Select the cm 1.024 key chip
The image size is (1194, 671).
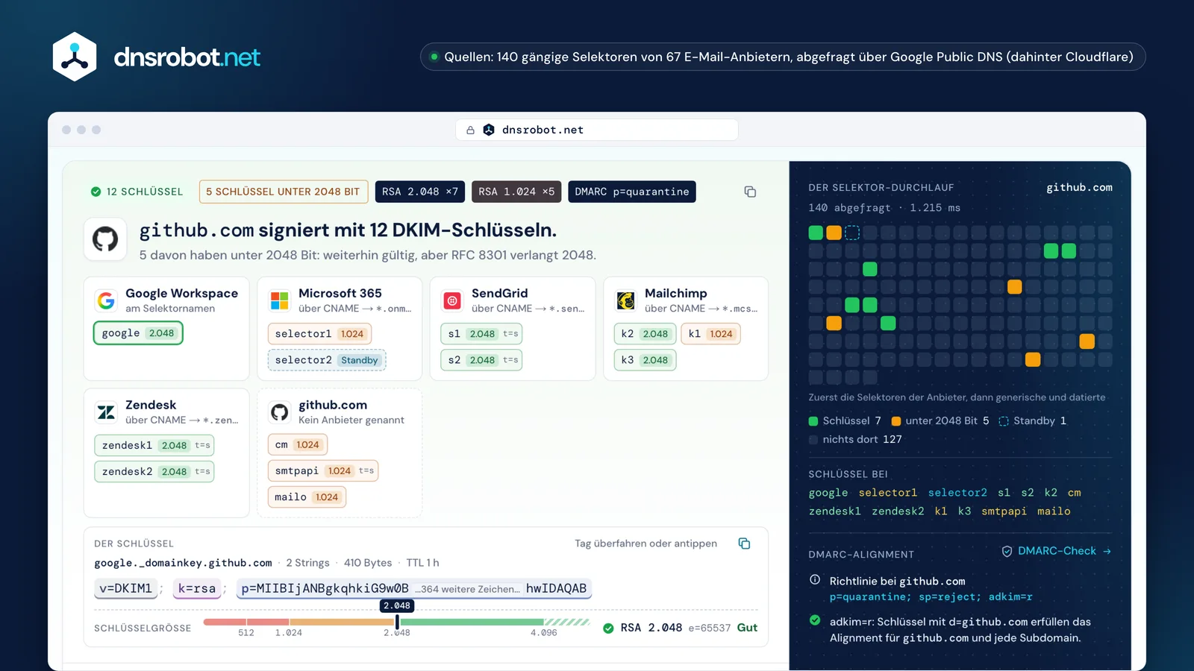(x=298, y=444)
